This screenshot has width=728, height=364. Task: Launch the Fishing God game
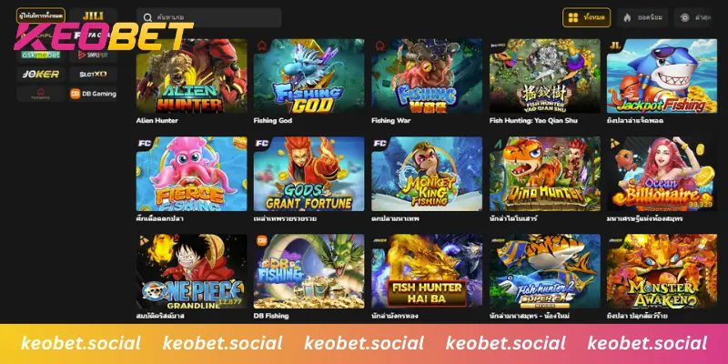(308, 76)
